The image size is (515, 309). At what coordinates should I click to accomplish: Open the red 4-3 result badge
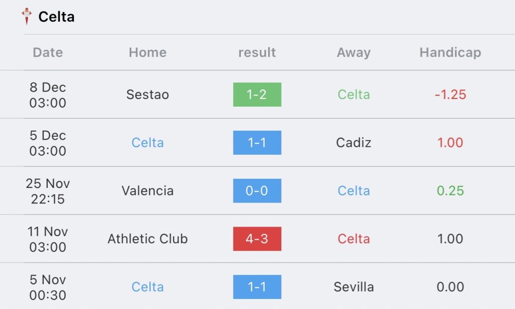pyautogui.click(x=257, y=239)
